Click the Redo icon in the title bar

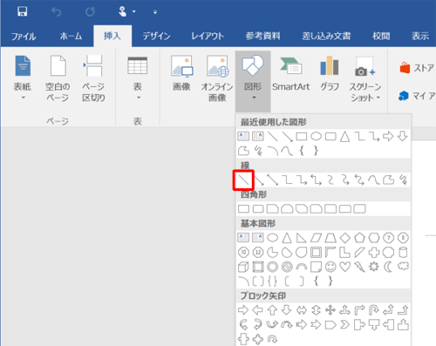pyautogui.click(x=90, y=12)
